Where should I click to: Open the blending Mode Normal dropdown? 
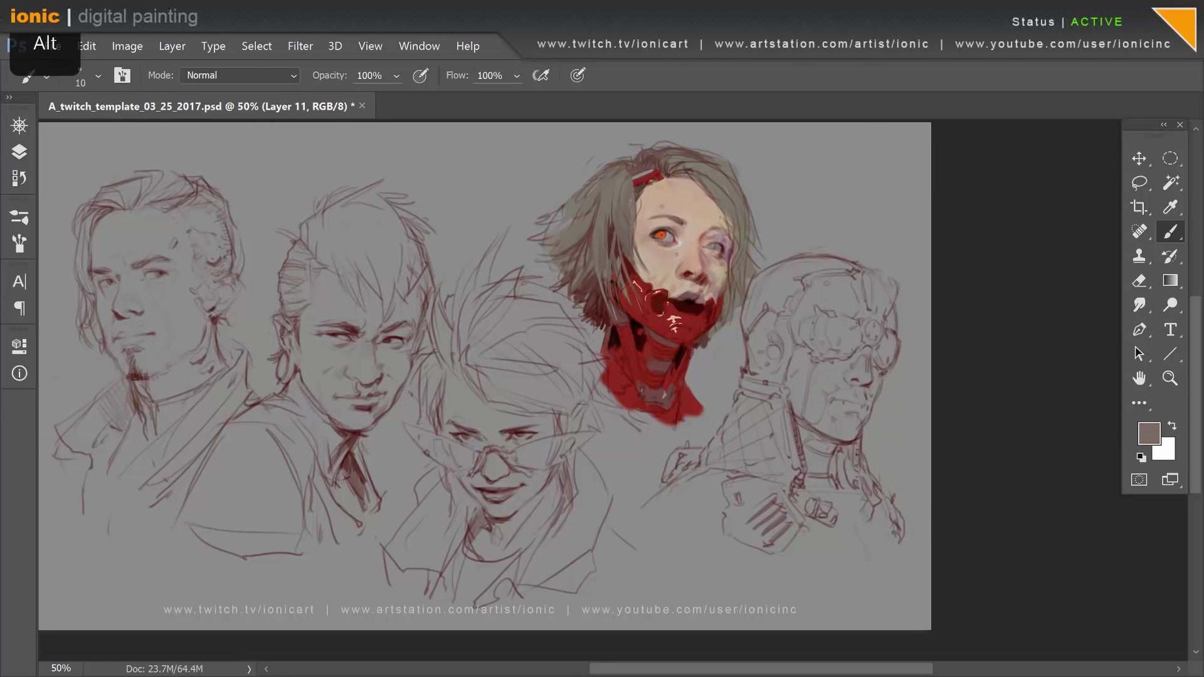pyautogui.click(x=239, y=75)
